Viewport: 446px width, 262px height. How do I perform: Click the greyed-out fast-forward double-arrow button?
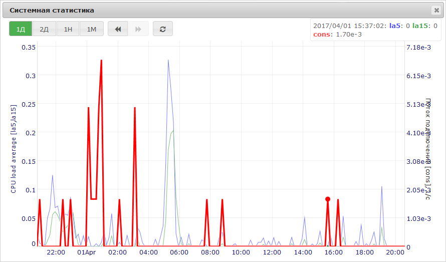(x=138, y=29)
